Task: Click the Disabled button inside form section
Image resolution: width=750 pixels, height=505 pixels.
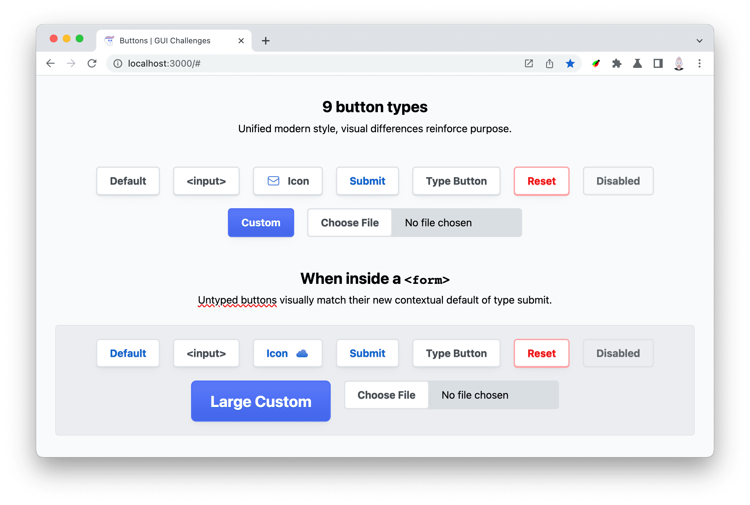Action: (x=618, y=353)
